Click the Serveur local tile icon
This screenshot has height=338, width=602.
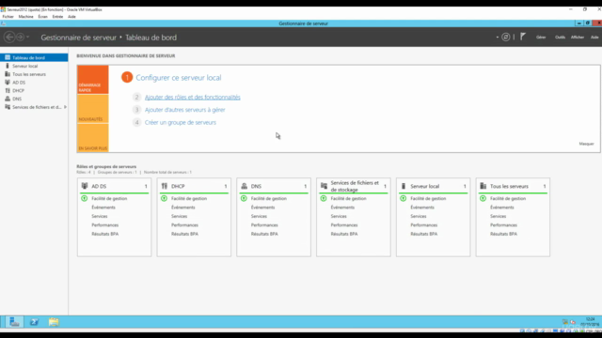tap(404, 186)
